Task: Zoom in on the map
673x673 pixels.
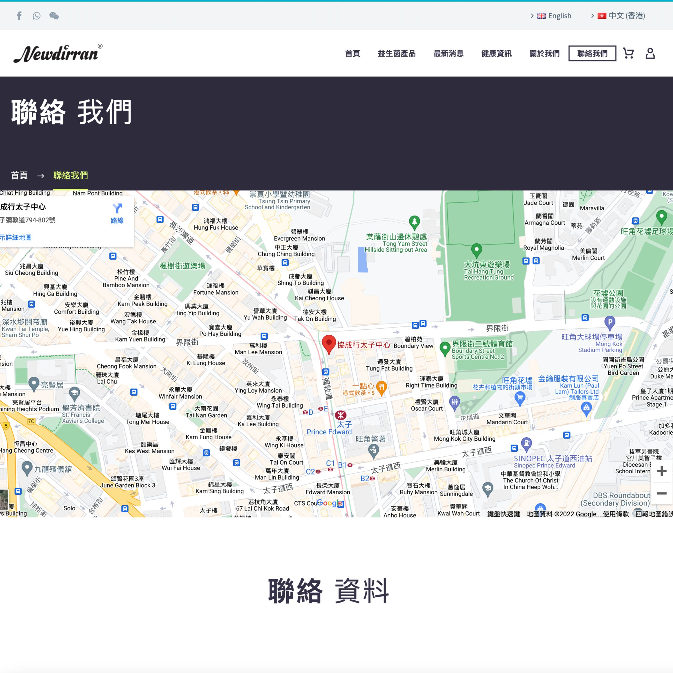Action: coord(661,471)
